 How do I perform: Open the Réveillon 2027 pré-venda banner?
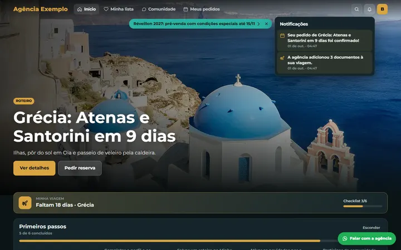(200, 24)
